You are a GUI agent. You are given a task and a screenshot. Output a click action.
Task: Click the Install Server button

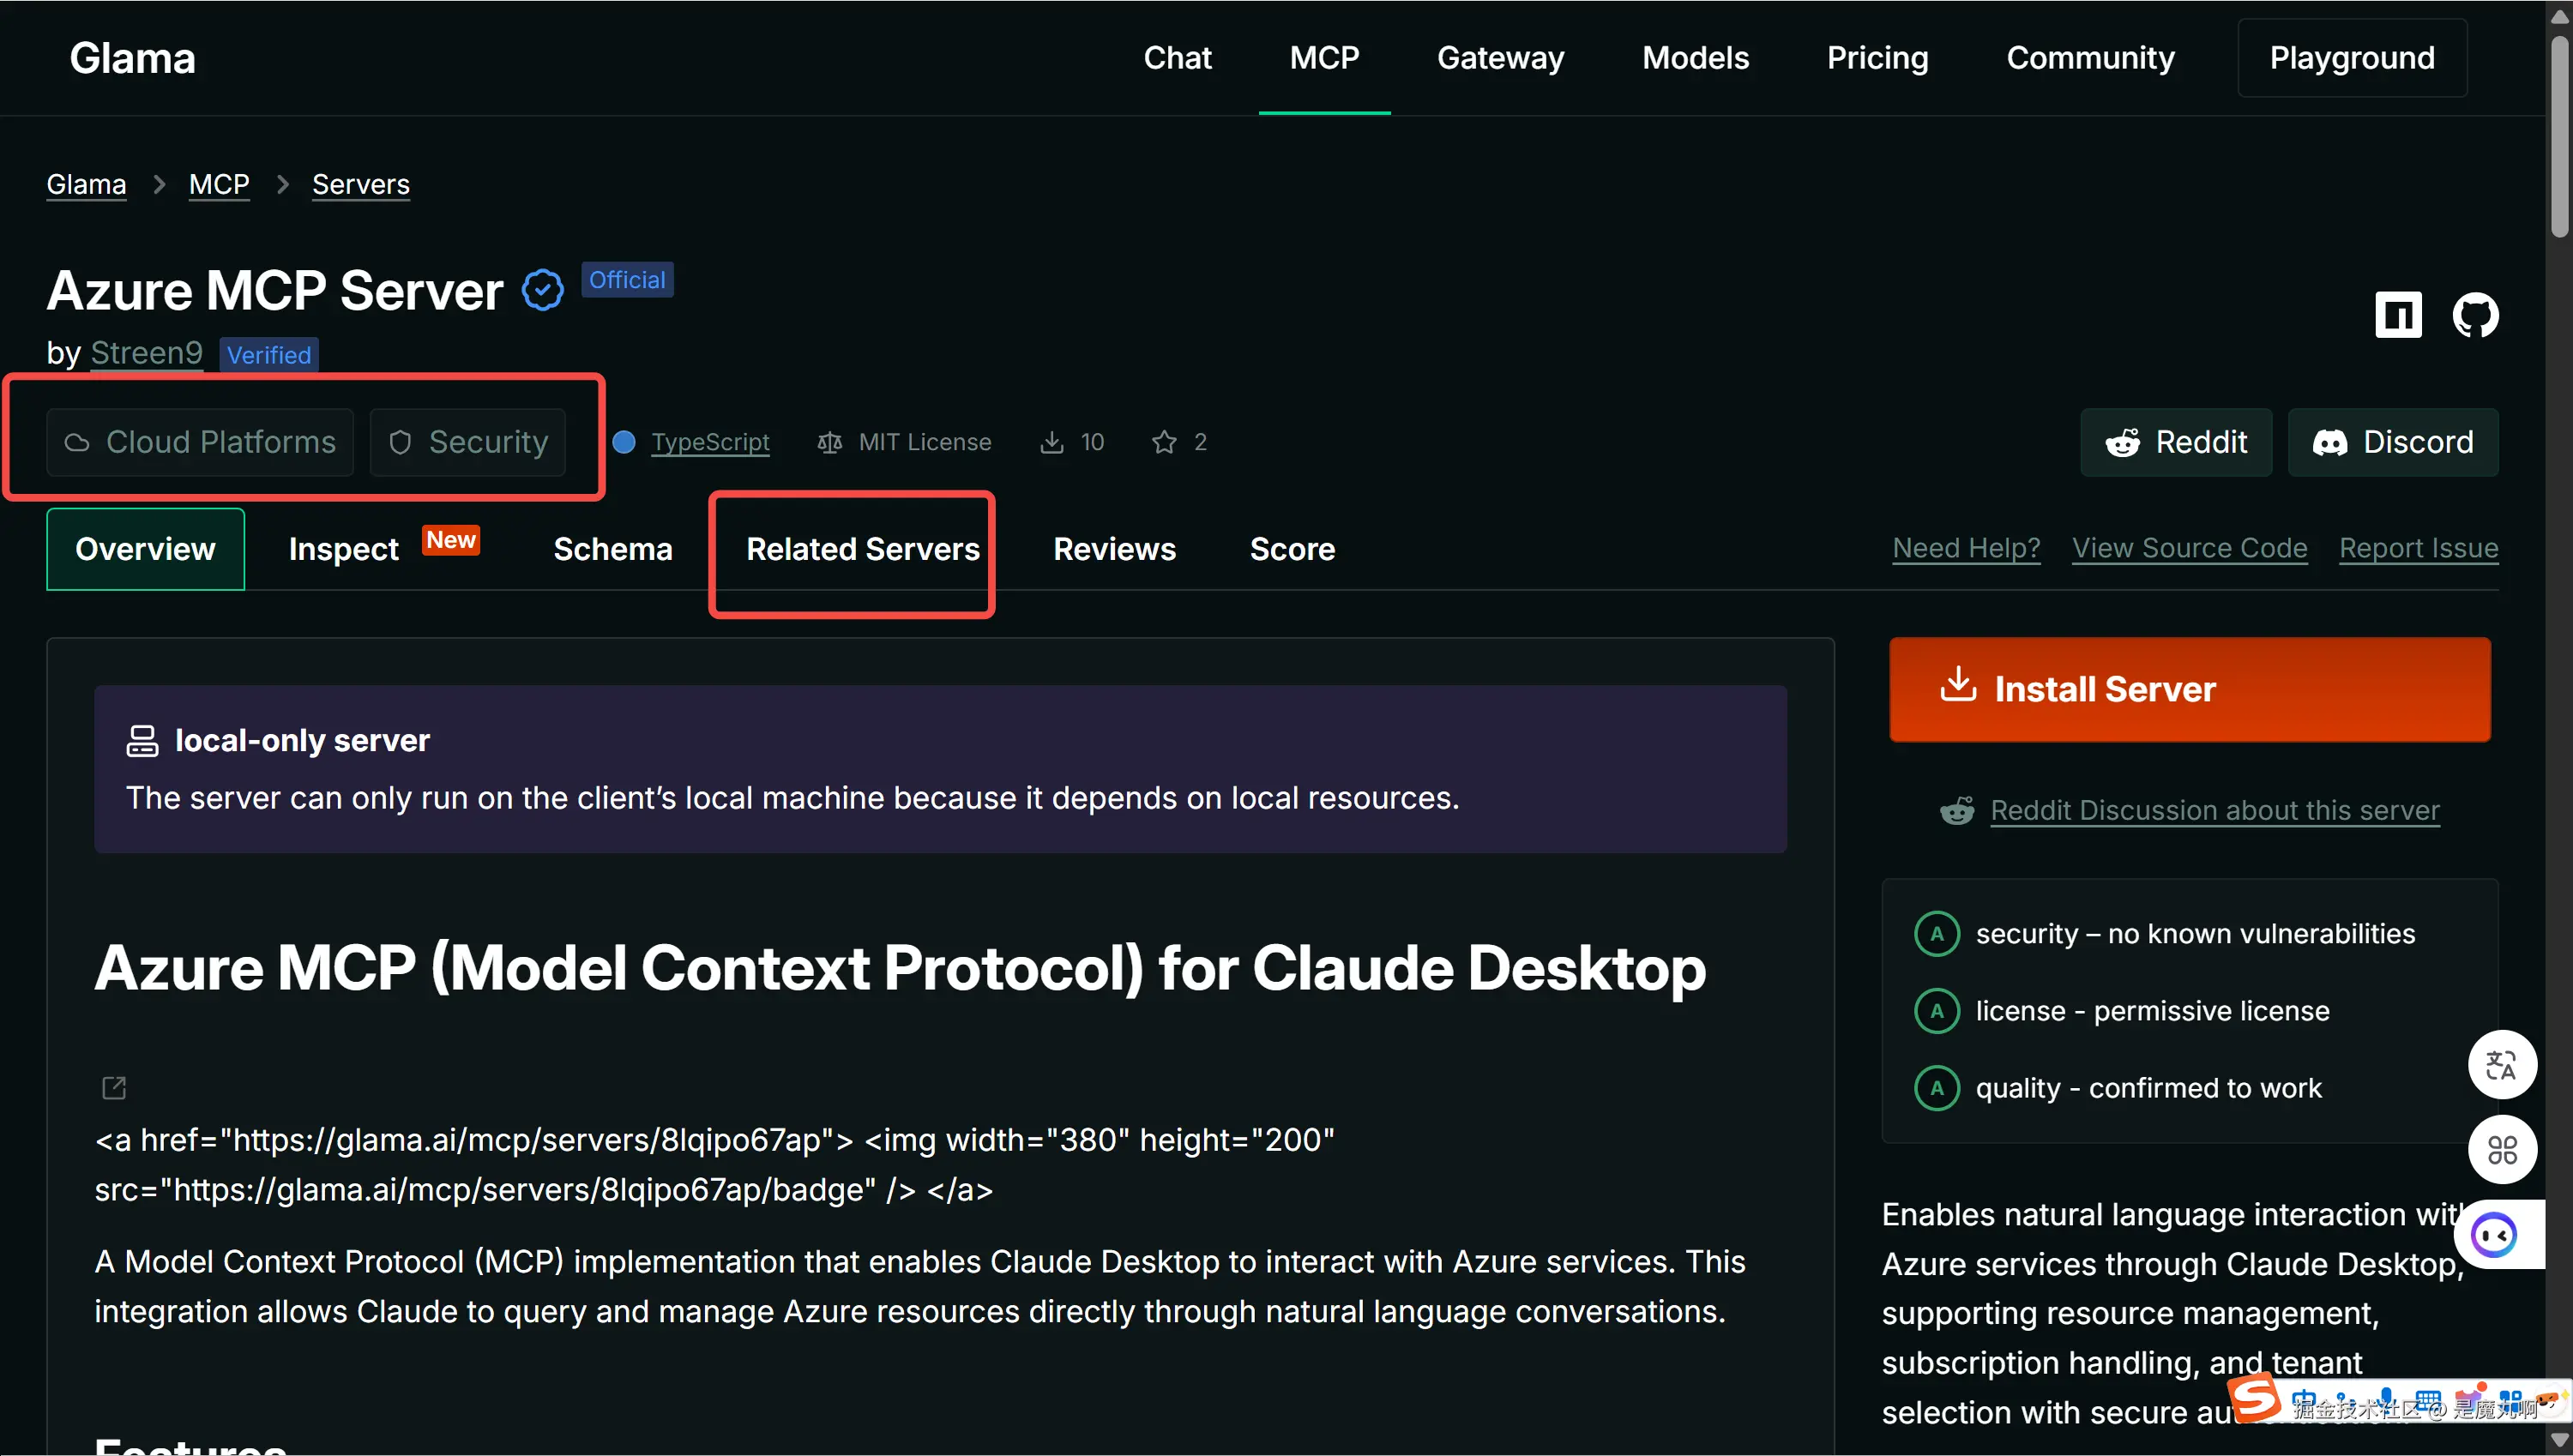click(x=2189, y=690)
